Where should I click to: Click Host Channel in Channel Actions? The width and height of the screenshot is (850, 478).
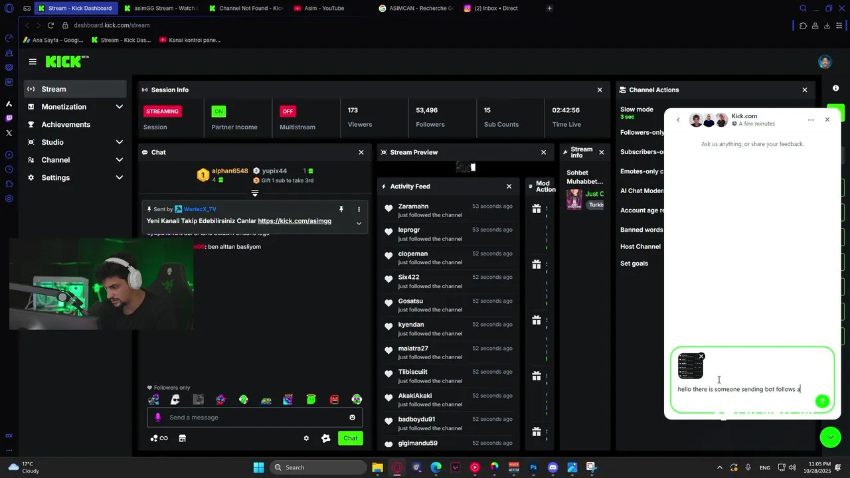click(640, 247)
